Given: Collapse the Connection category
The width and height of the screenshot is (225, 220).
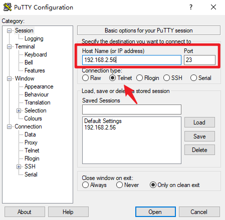Looking at the screenshot, I should tap(9, 126).
